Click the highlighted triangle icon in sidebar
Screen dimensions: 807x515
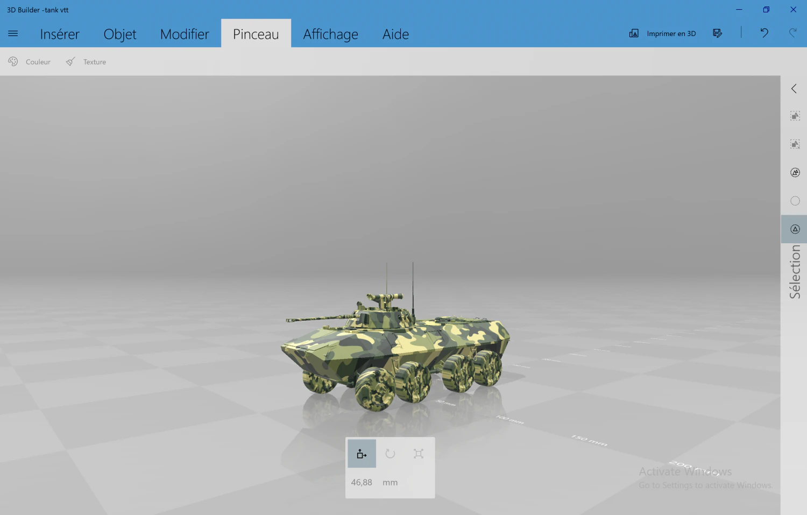794,229
